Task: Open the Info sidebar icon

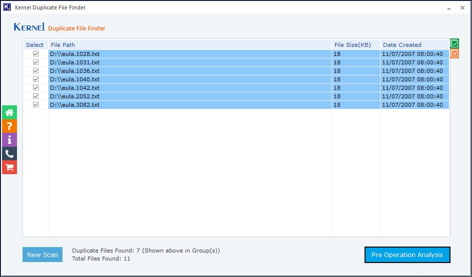Action: (9, 140)
